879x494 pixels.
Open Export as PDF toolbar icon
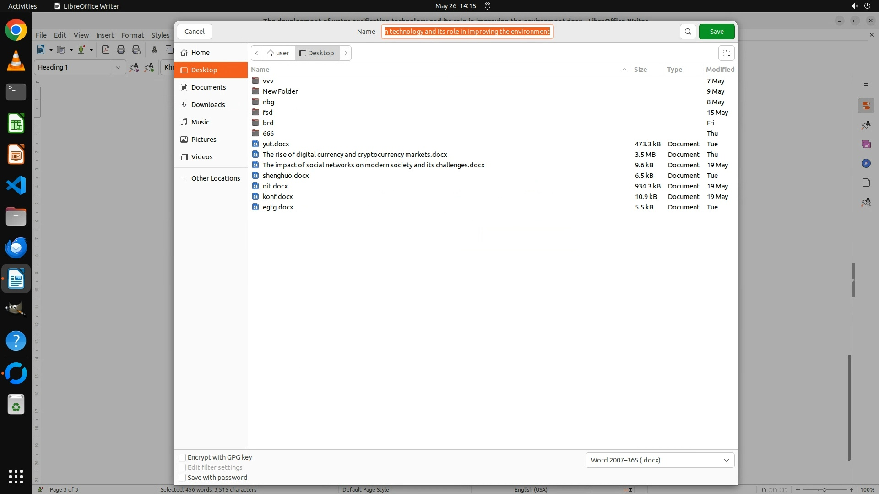point(106,50)
